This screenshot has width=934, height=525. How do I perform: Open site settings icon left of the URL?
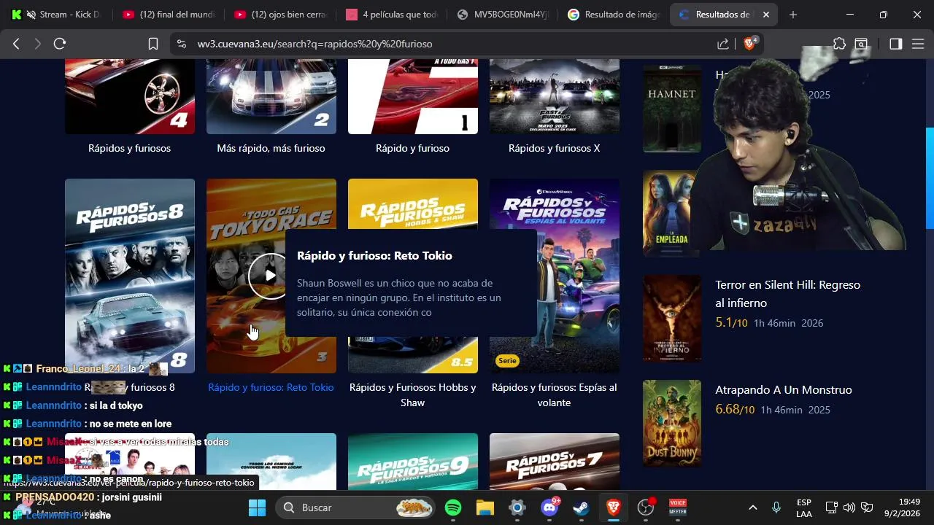pyautogui.click(x=182, y=44)
